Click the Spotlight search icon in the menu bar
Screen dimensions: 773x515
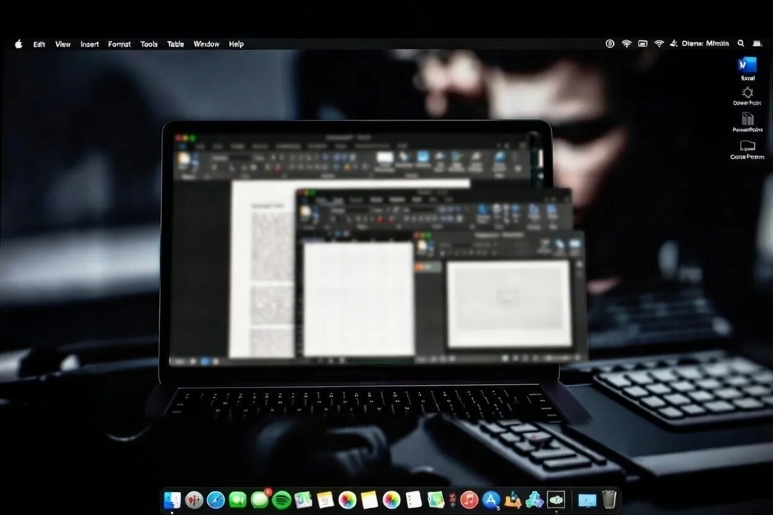click(741, 43)
